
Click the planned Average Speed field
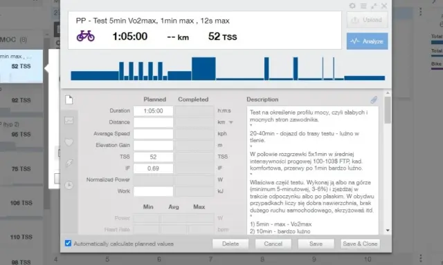(153, 134)
